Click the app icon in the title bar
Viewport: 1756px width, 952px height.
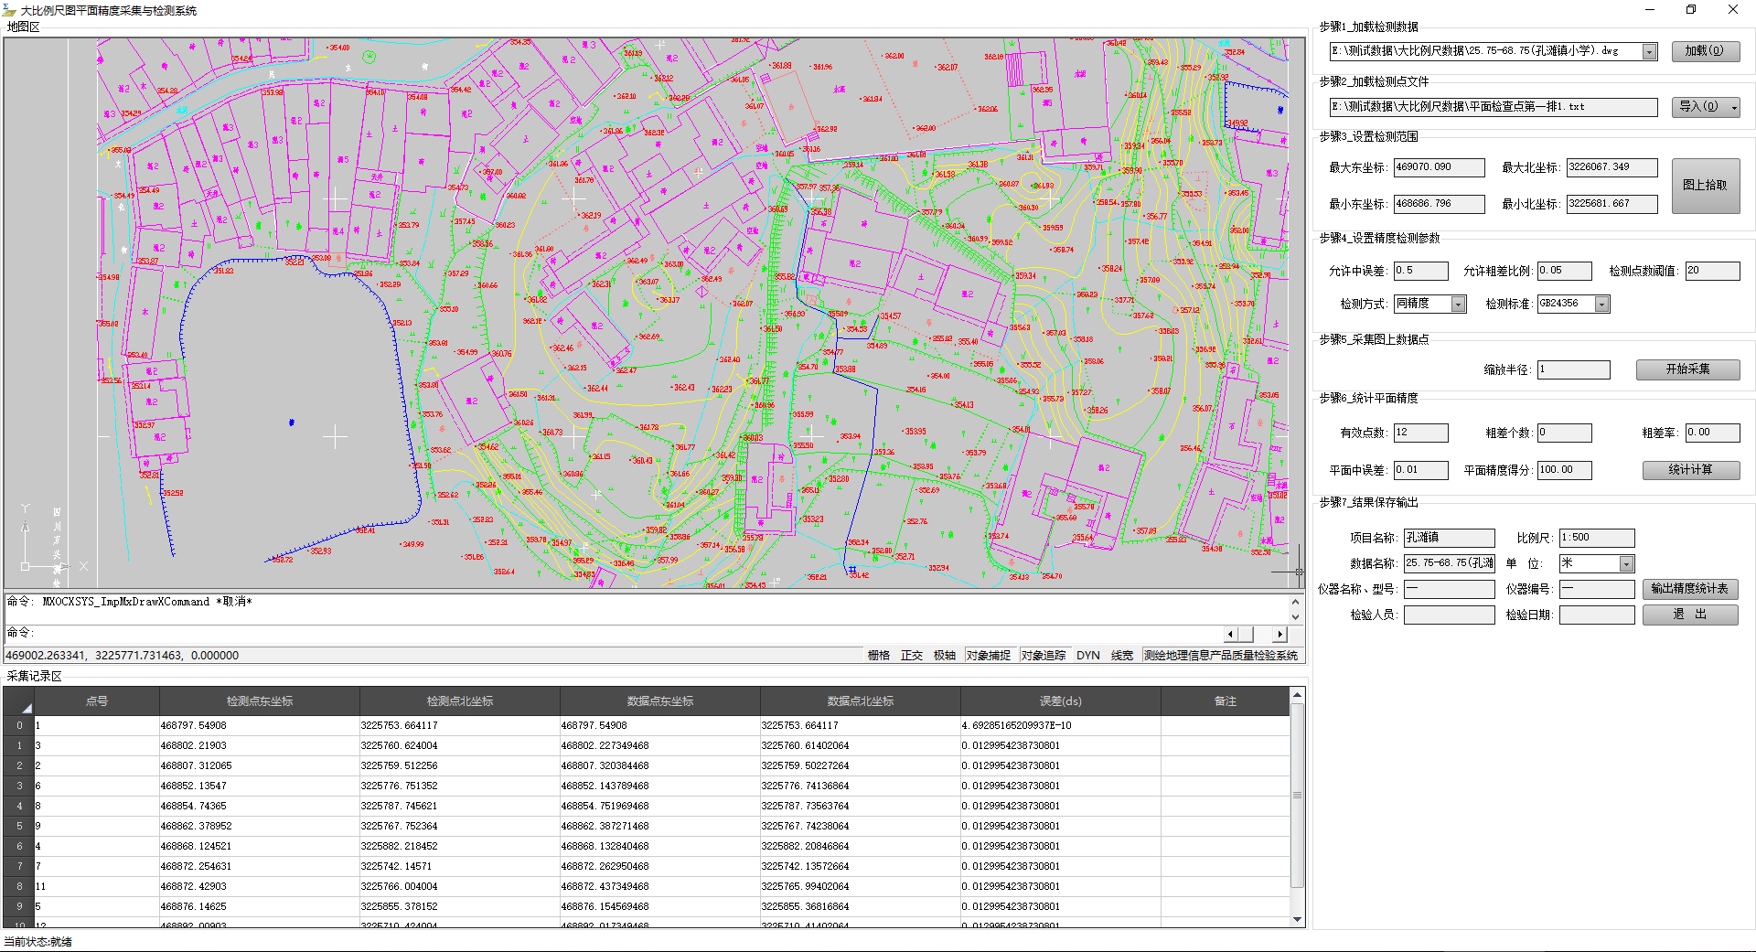pos(10,10)
